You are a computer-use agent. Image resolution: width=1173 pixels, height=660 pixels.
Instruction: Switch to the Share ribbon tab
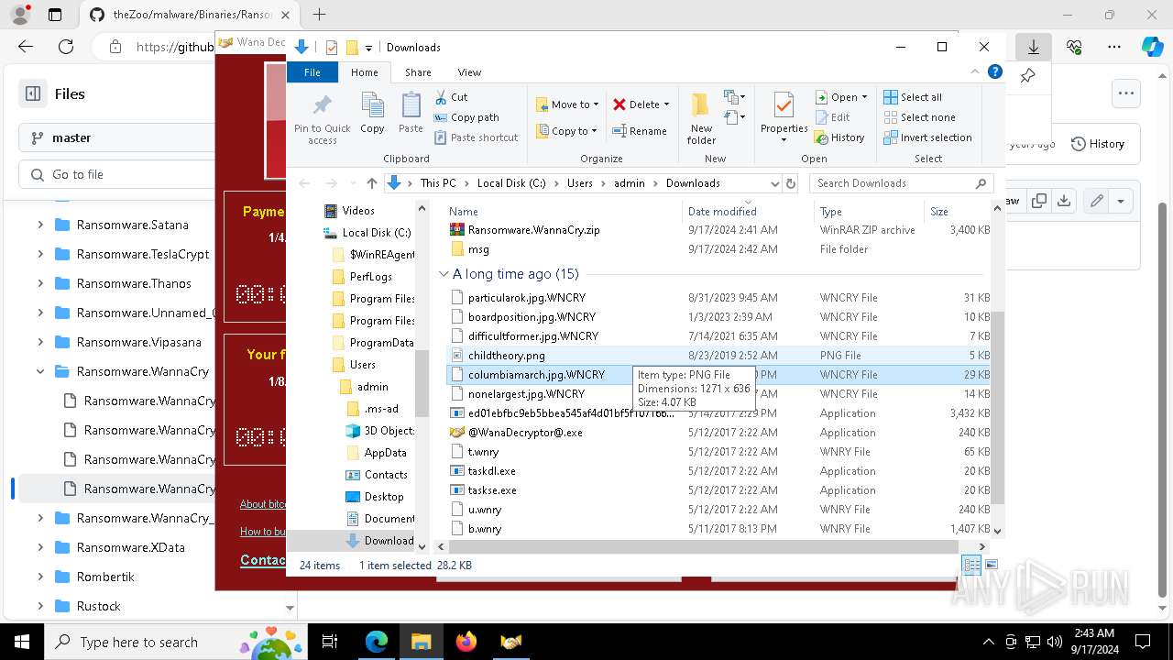[418, 72]
